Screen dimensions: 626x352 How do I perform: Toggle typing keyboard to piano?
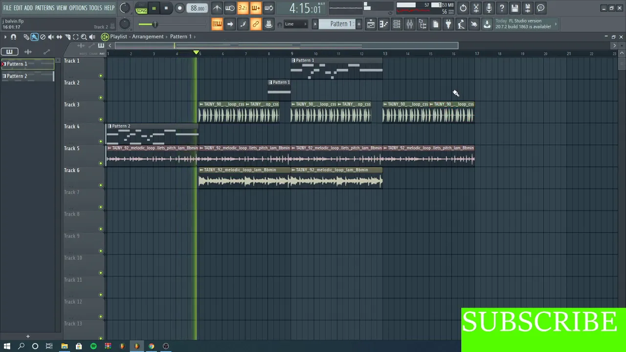click(217, 24)
